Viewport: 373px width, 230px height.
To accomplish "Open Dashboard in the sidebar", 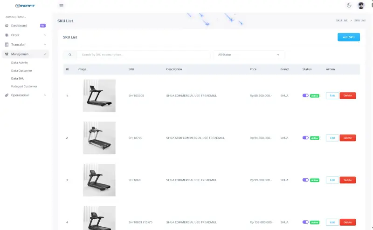I will [x=19, y=26].
